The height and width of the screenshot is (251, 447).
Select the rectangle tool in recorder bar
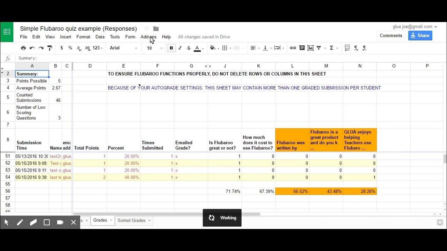(47, 222)
